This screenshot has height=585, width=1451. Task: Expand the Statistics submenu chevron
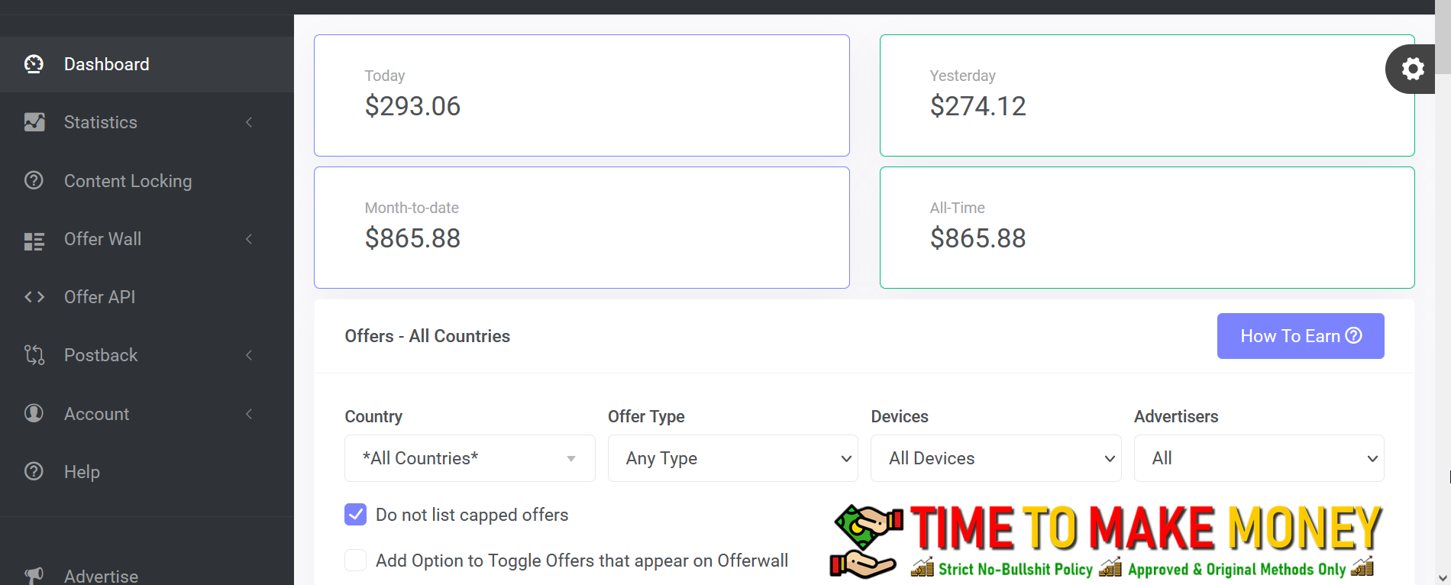249,122
